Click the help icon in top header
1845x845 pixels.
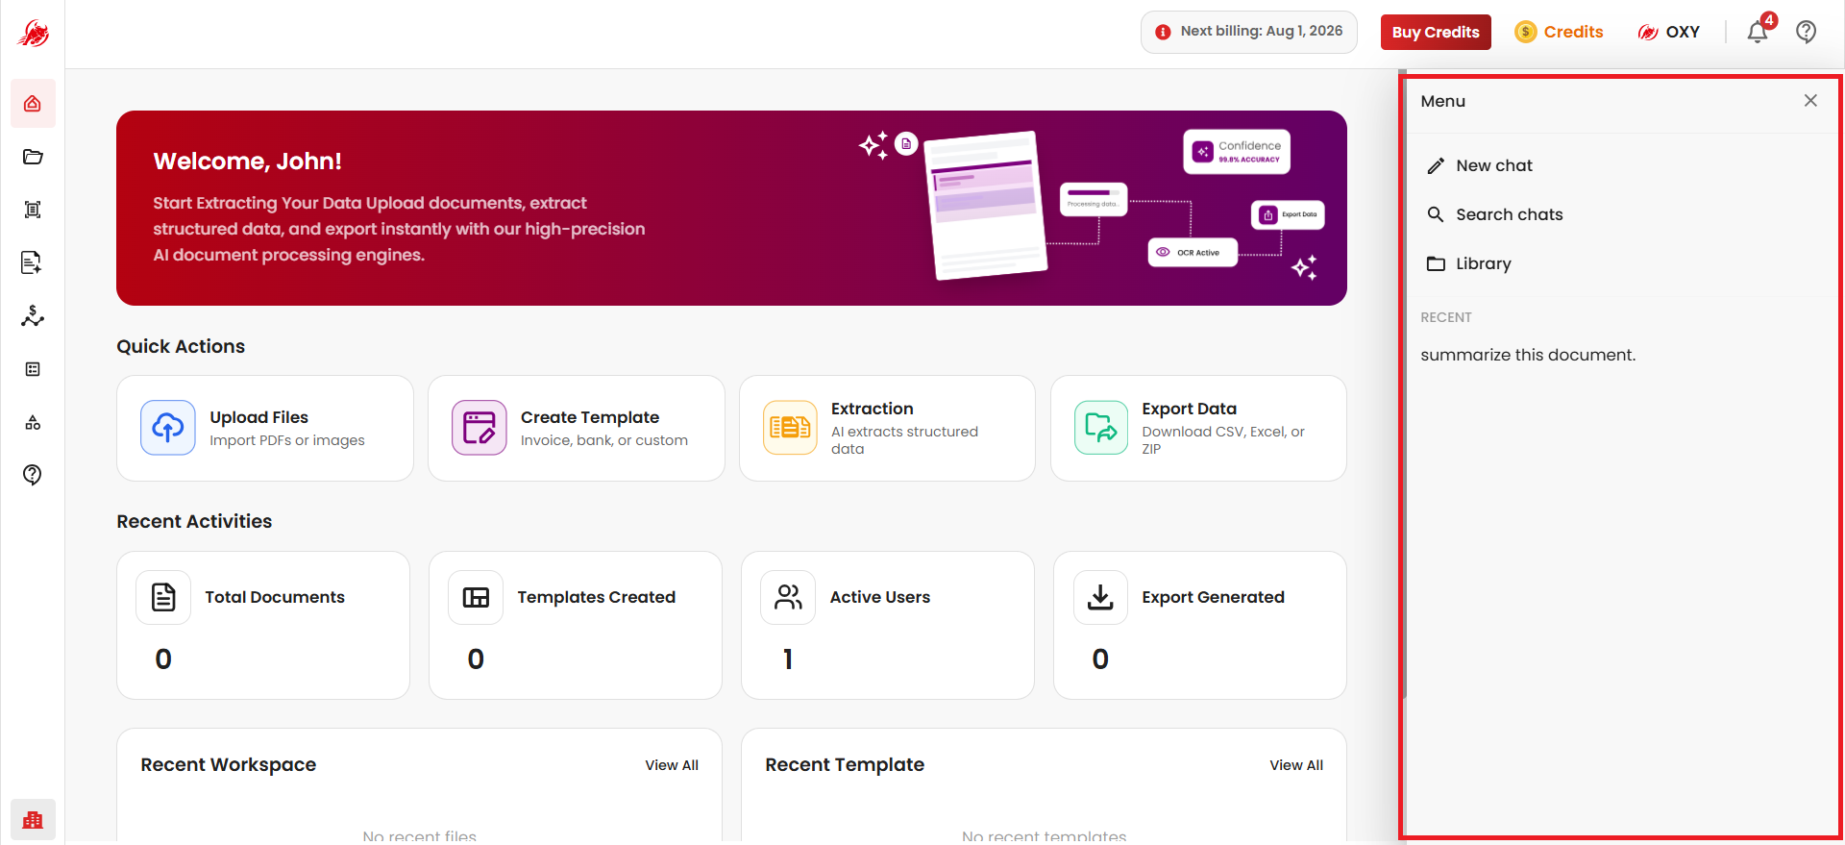pos(1807,32)
